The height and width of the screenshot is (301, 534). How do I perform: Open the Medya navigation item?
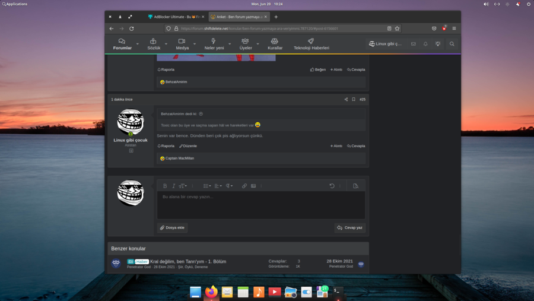click(182, 45)
